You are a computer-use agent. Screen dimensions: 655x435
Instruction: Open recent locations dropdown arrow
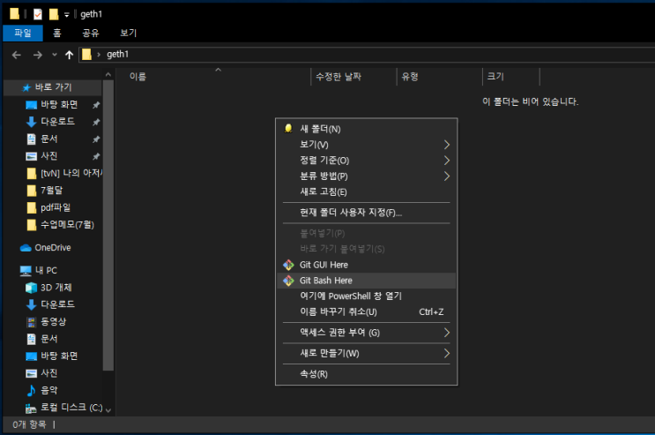tap(55, 55)
